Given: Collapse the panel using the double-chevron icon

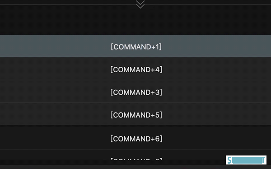Looking at the screenshot, I should [140, 5].
